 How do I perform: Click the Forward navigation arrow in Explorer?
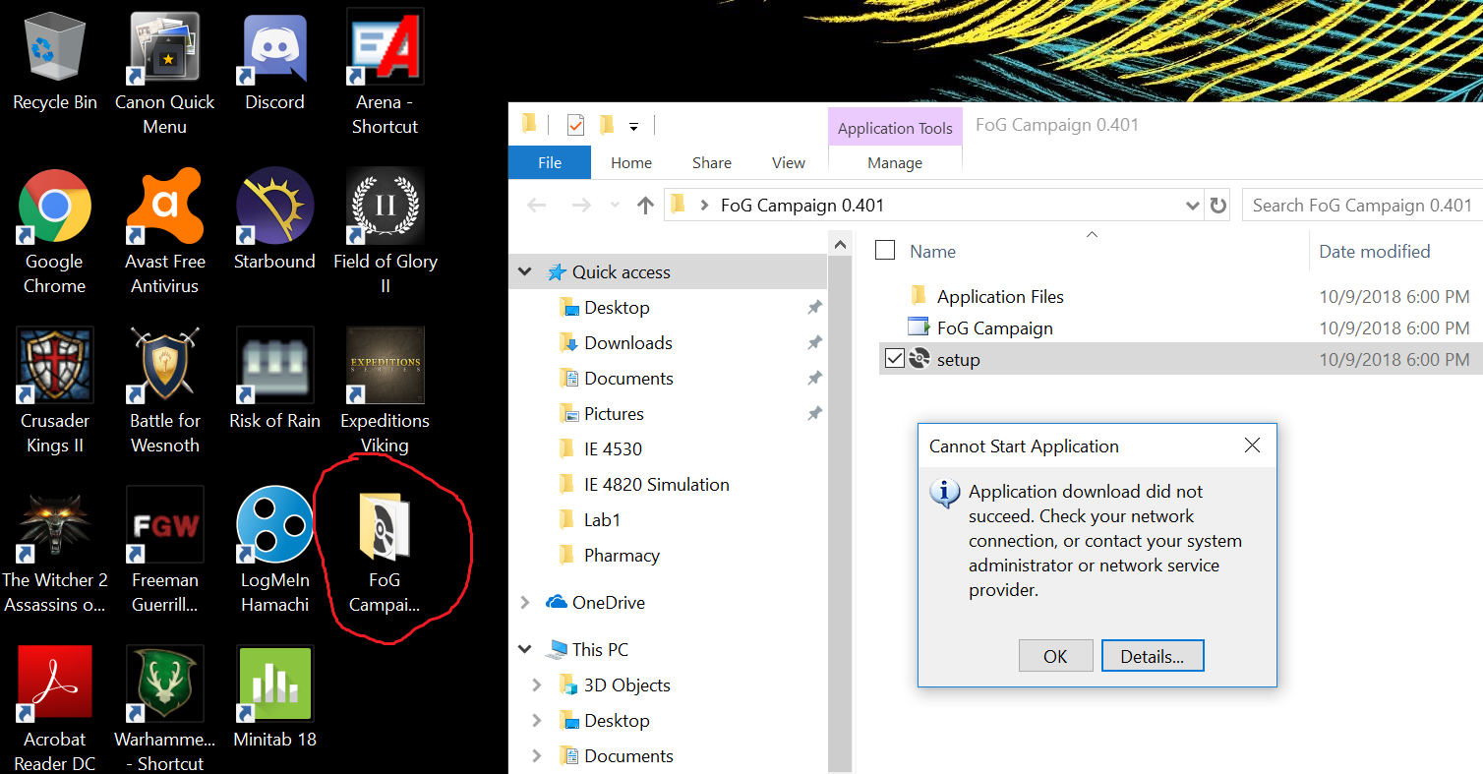pyautogui.click(x=581, y=206)
